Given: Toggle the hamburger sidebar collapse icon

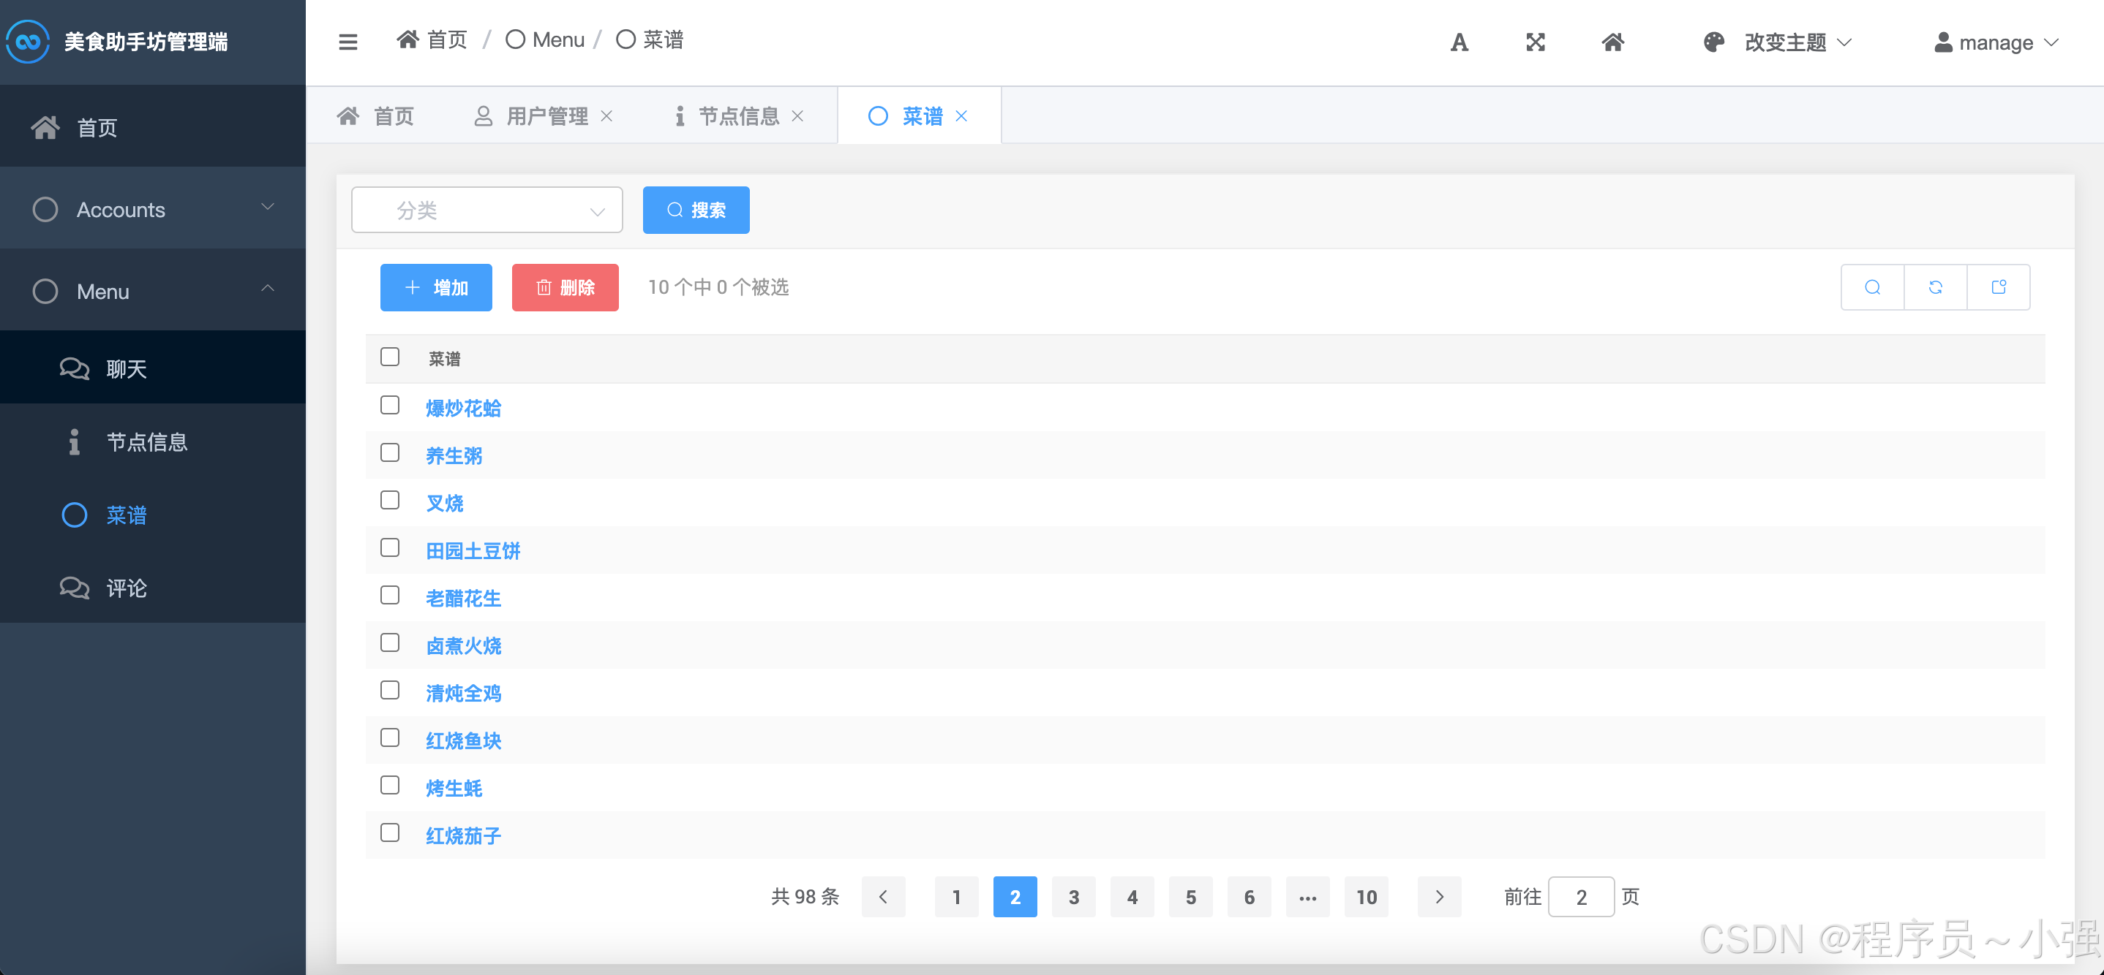Looking at the screenshot, I should pos(348,41).
